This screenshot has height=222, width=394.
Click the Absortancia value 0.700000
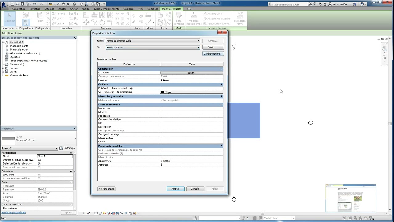coord(191,161)
